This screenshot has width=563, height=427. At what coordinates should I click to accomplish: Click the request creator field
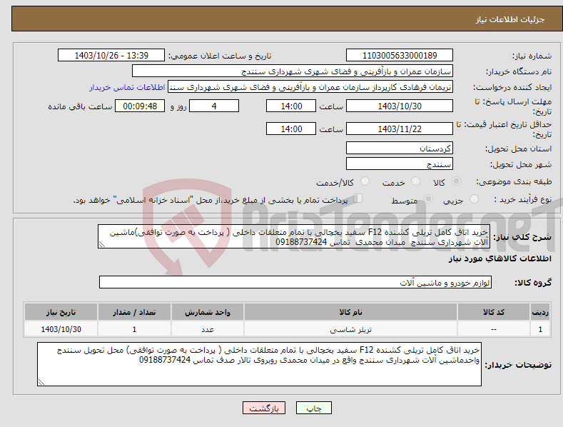310,87
